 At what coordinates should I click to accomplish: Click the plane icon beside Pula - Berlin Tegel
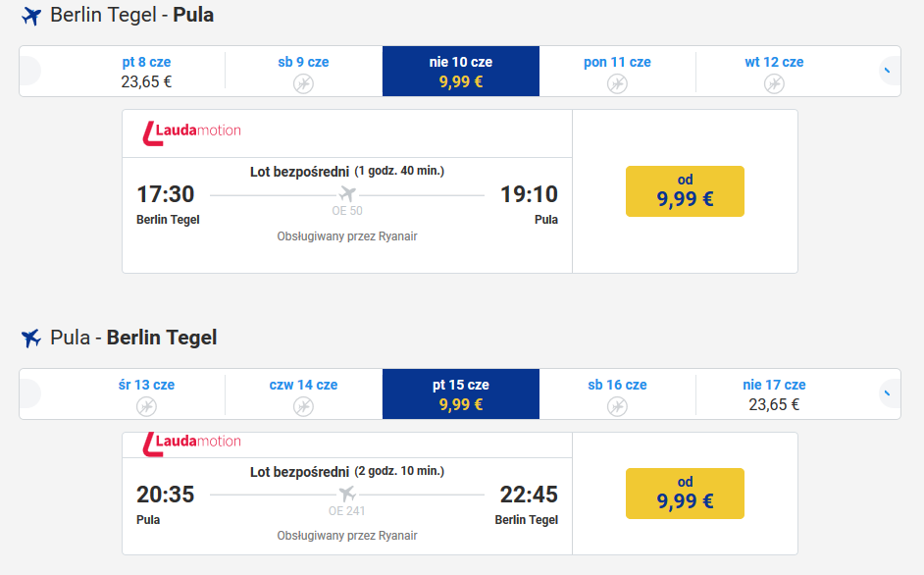(31, 338)
